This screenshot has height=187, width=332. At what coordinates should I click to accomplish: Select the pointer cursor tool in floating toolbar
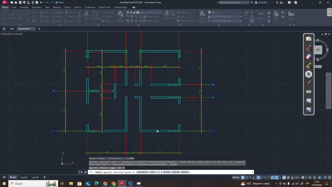coord(309,74)
